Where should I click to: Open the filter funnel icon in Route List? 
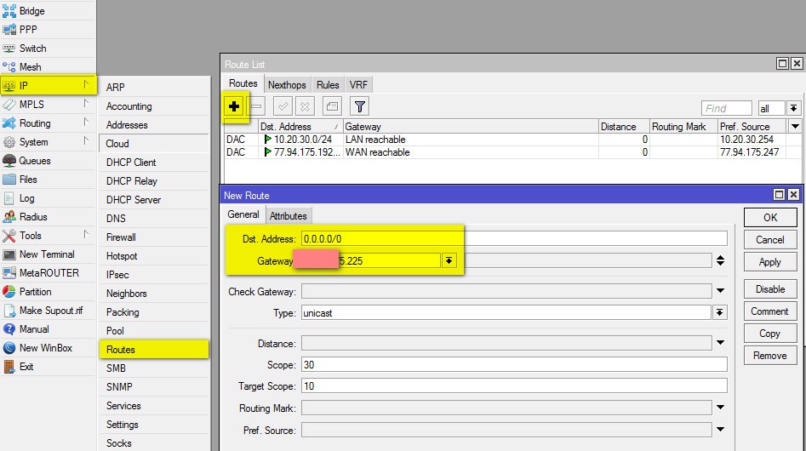(360, 106)
